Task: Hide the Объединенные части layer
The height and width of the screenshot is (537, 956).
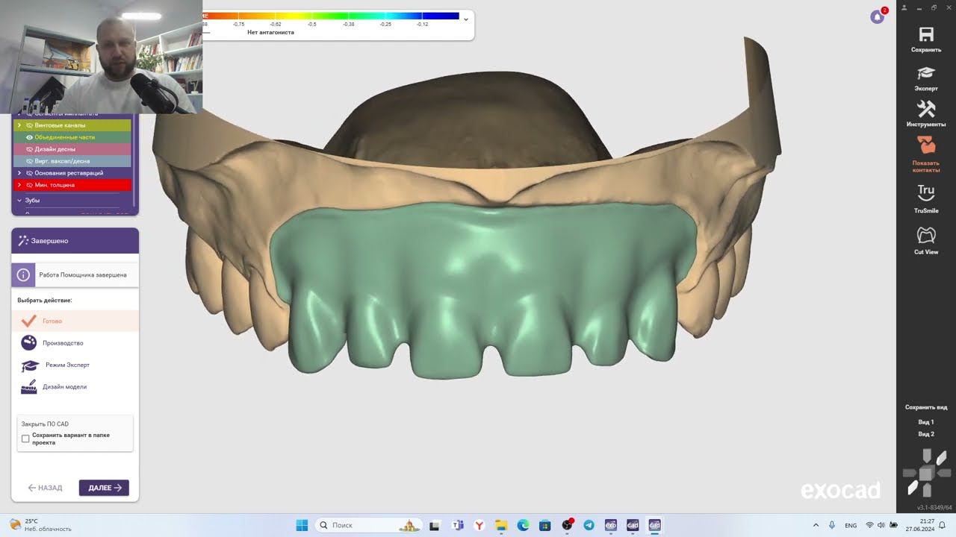Action: click(29, 137)
